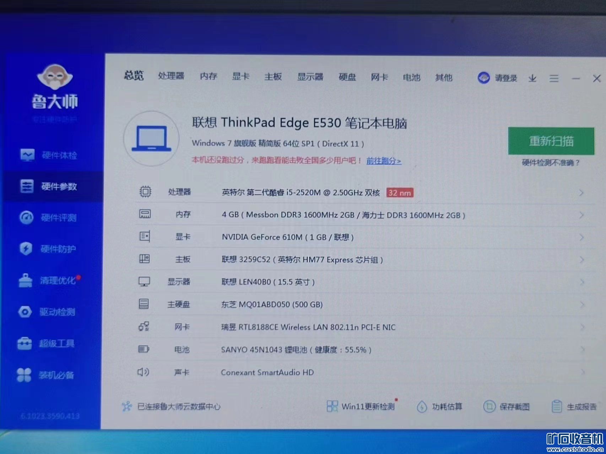Image resolution: width=606 pixels, height=454 pixels.
Task: Expand the 显卡 GeForce 610M row arrow
Action: [582, 237]
